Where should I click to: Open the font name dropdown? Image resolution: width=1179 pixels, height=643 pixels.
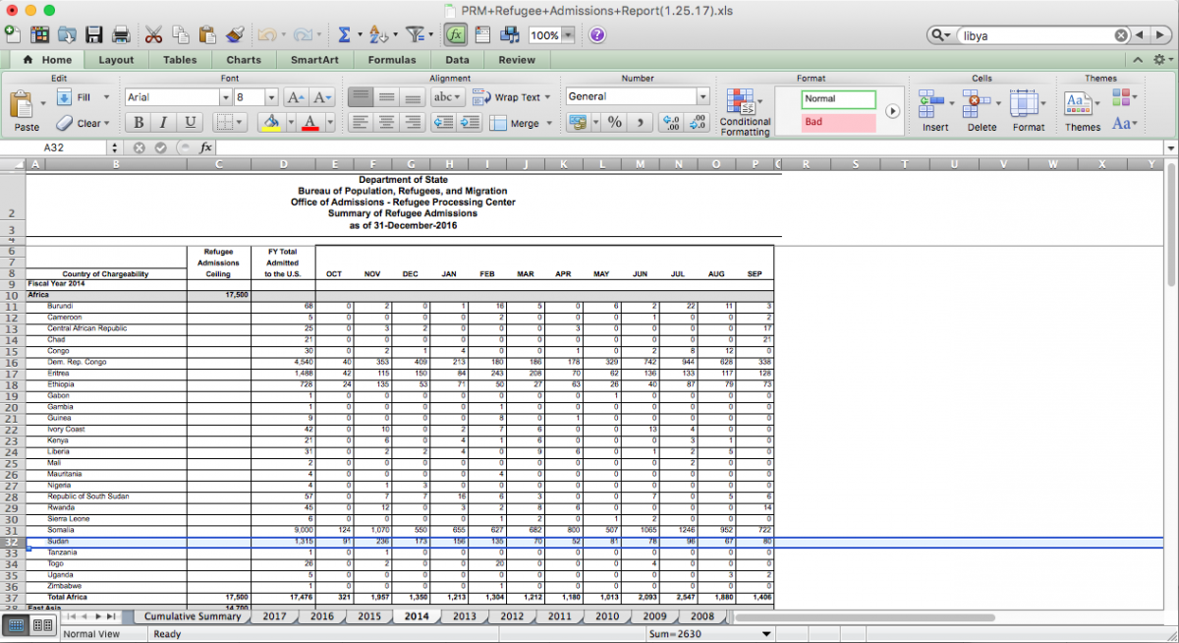(x=225, y=97)
